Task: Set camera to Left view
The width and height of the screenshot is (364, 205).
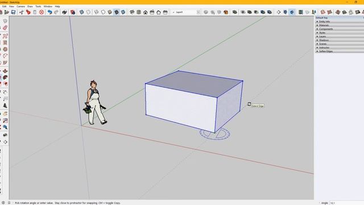Action: tap(166, 12)
